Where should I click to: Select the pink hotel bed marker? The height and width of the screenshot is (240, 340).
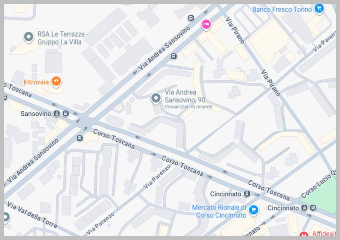click(x=206, y=25)
